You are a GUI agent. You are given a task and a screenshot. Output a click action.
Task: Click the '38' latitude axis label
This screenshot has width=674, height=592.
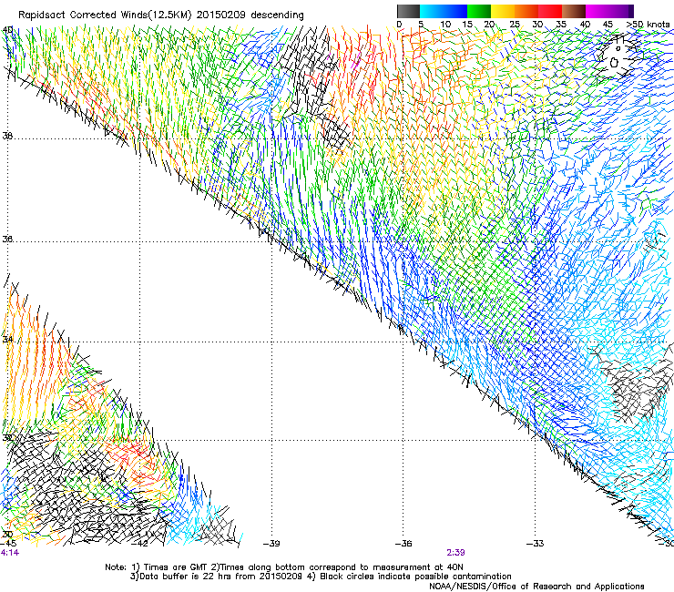[7, 137]
